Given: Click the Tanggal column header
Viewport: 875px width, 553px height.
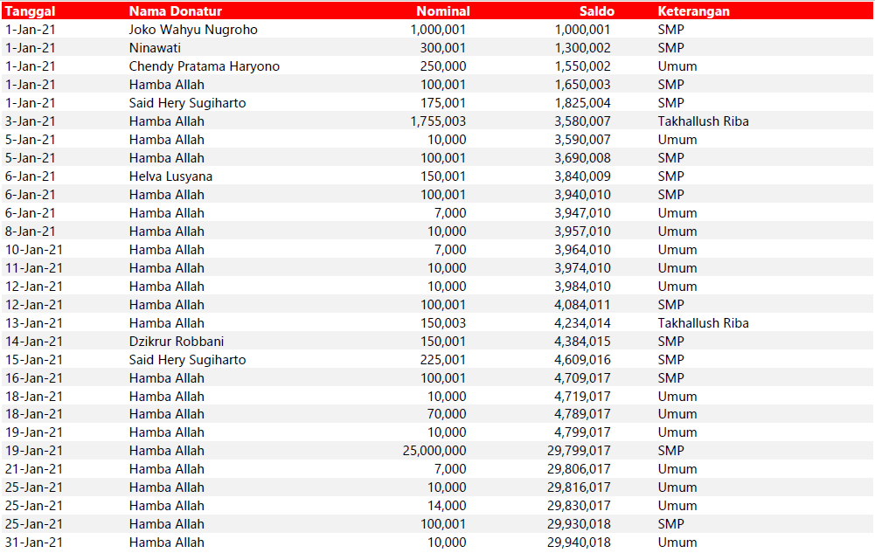Looking at the screenshot, I should (31, 11).
